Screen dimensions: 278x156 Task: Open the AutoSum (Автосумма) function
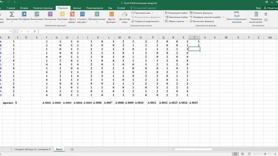click(12, 17)
